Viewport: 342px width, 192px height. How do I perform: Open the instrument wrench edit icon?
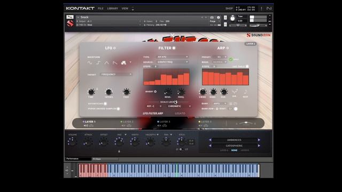click(70, 17)
